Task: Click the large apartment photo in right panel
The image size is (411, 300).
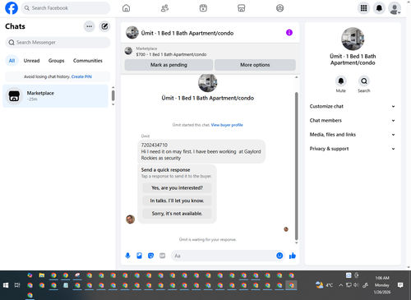Action: 353,39
